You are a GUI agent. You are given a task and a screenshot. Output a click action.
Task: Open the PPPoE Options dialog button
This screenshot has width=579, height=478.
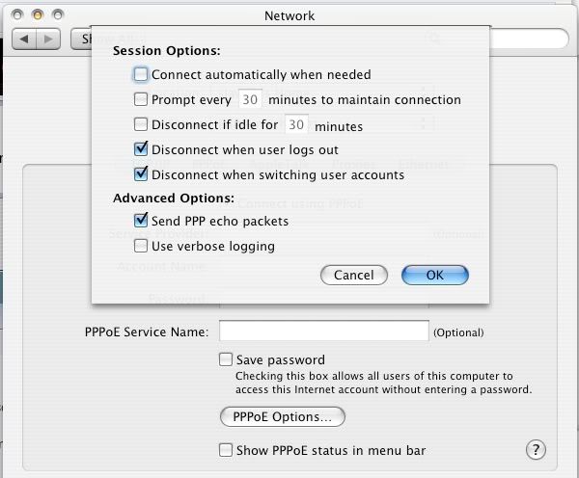point(283,417)
